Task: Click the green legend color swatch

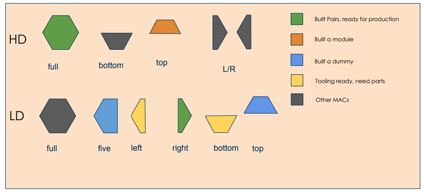Action: click(x=297, y=19)
